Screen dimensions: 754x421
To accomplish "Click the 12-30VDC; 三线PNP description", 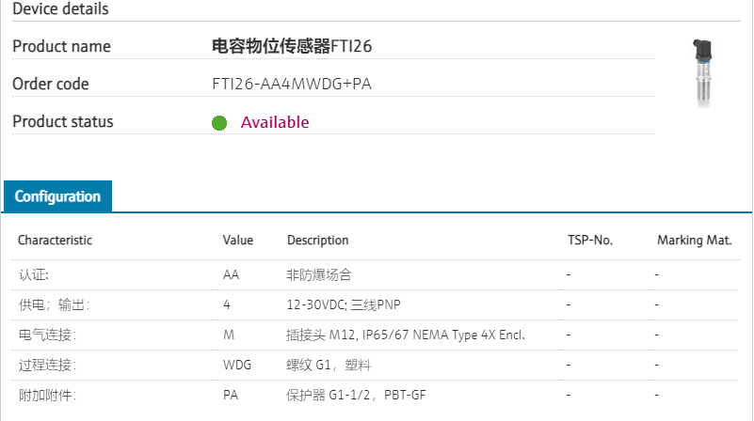I will [x=349, y=304].
